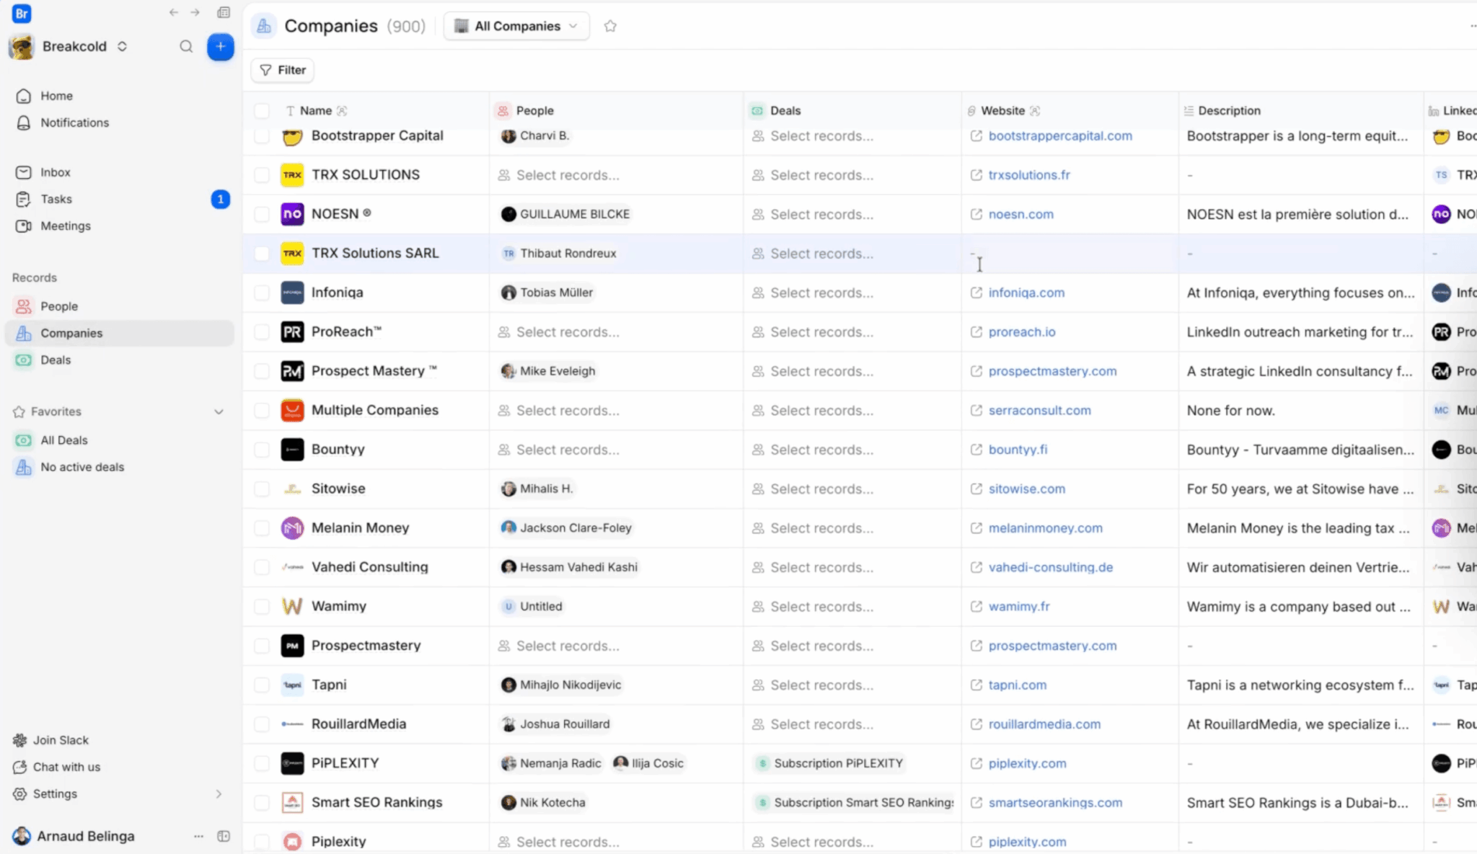The width and height of the screenshot is (1477, 854).
Task: Click the Description column header
Action: [1301, 111]
